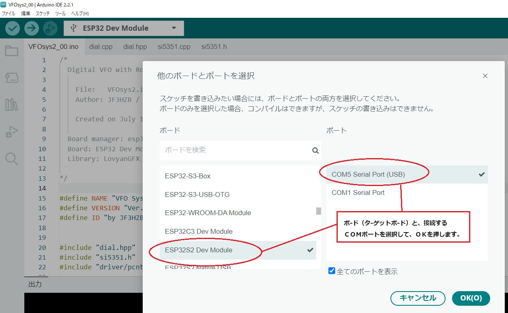This screenshot has height=313, width=508.
Task: Open the ファイル menu
Action: click(x=9, y=13)
